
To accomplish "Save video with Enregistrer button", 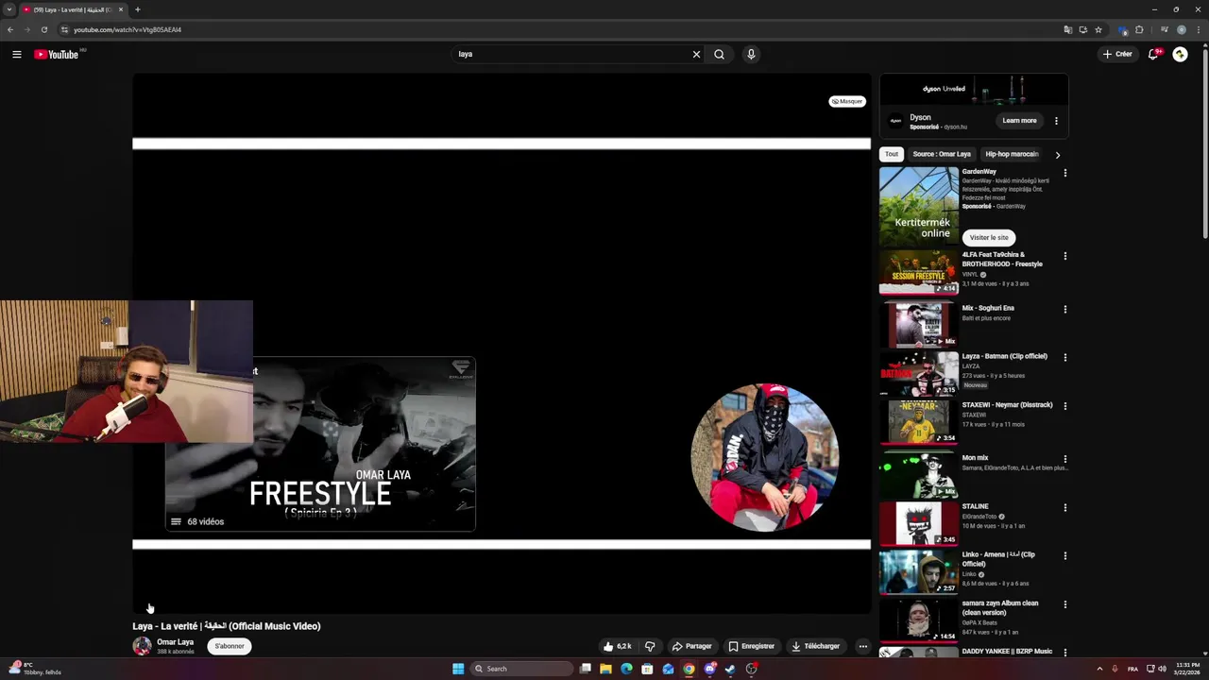I will (752, 646).
